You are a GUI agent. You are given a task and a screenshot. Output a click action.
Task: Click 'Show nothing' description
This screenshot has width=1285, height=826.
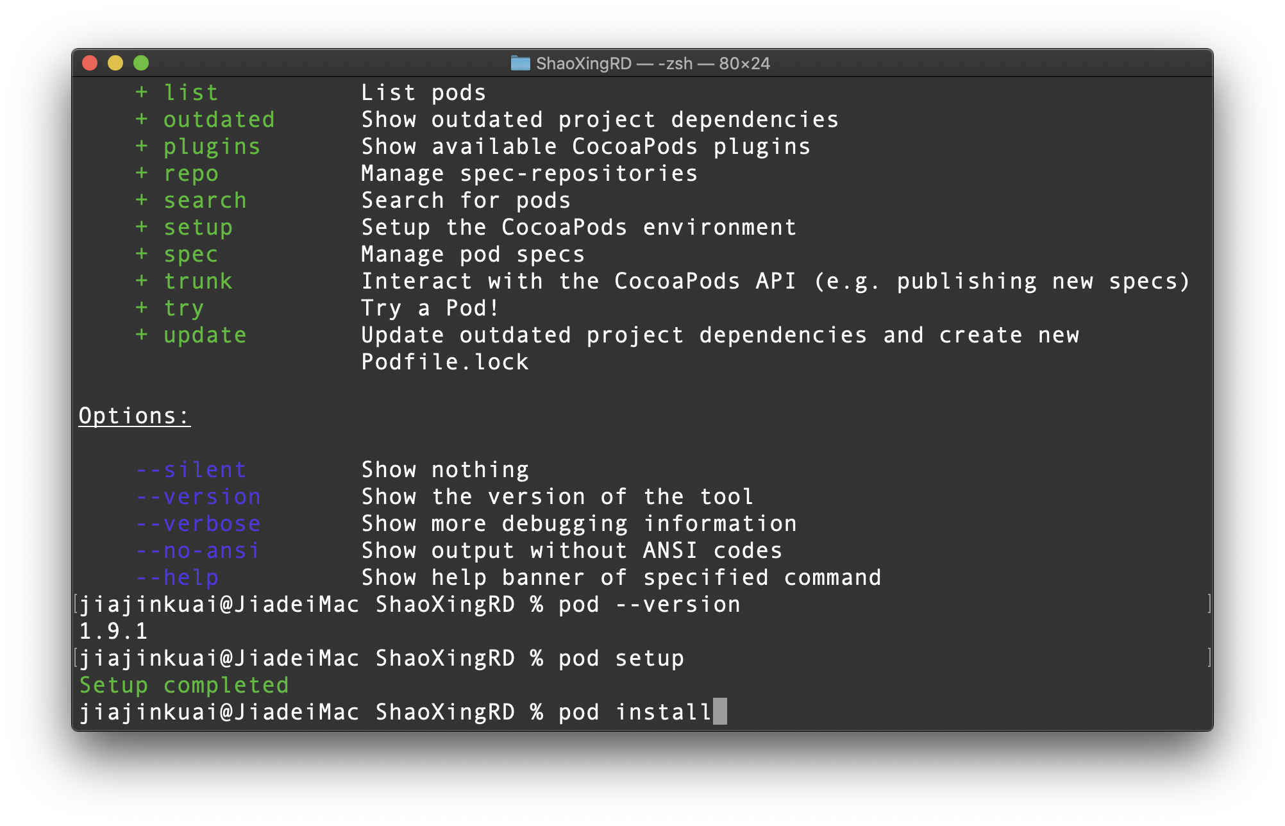pyautogui.click(x=445, y=470)
